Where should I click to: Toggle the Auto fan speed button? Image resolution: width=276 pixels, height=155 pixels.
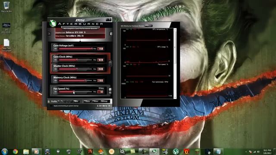pyautogui.click(x=101, y=88)
